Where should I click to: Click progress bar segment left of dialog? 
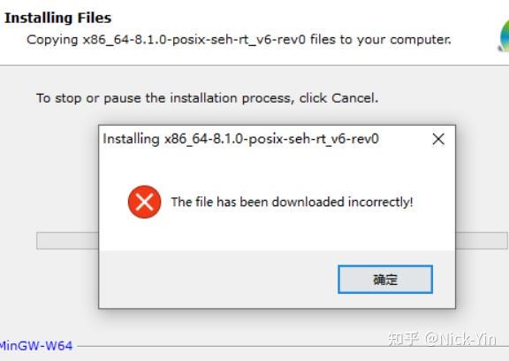pos(67,241)
